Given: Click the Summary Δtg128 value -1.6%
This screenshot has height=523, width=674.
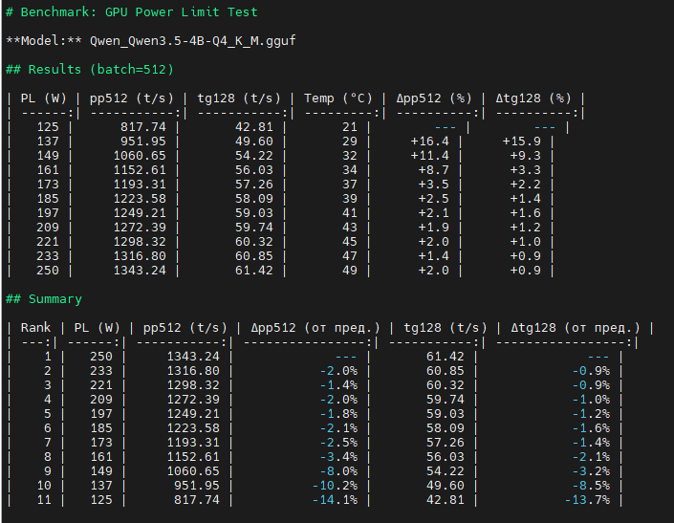Looking at the screenshot, I should point(591,428).
